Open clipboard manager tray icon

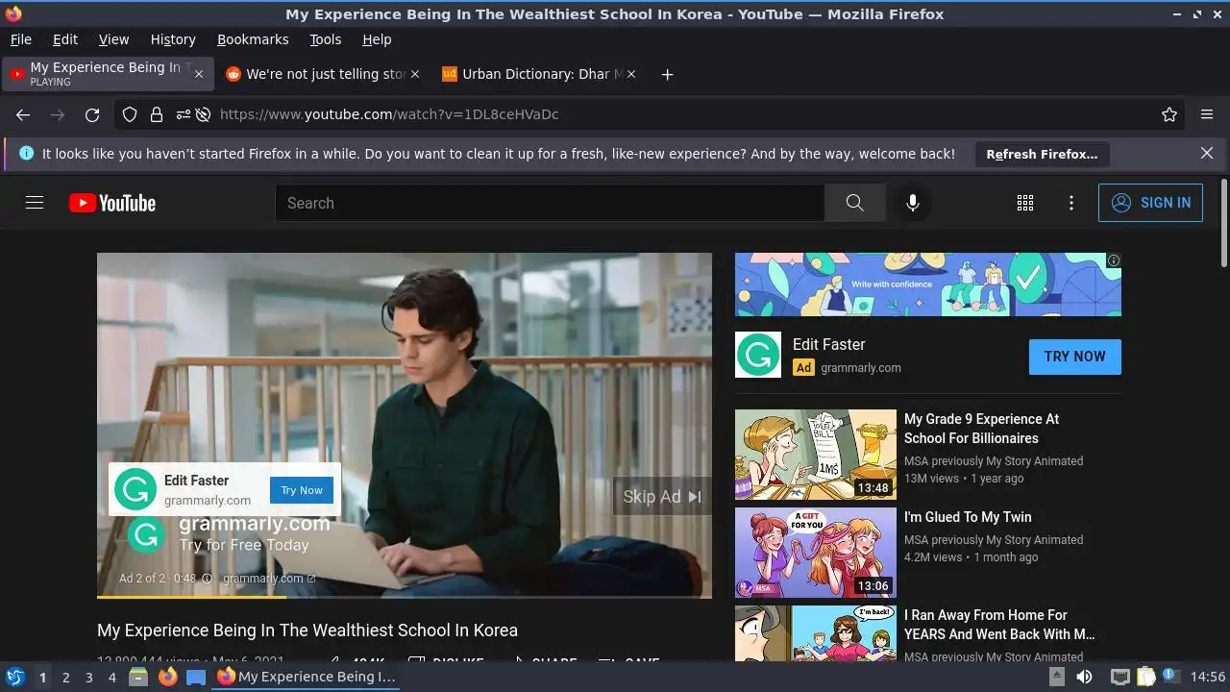1145,677
